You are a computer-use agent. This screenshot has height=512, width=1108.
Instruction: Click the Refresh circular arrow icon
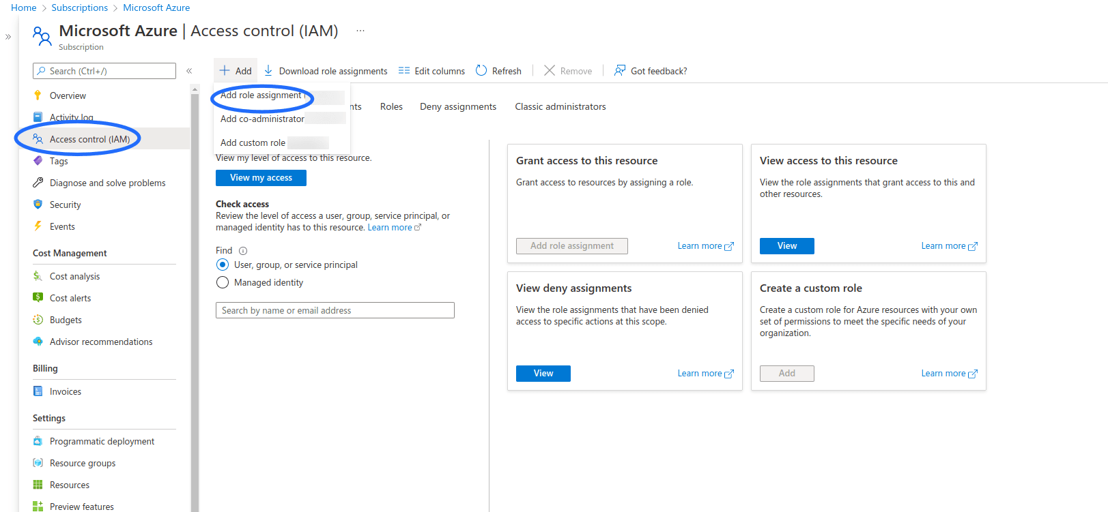pyautogui.click(x=481, y=70)
